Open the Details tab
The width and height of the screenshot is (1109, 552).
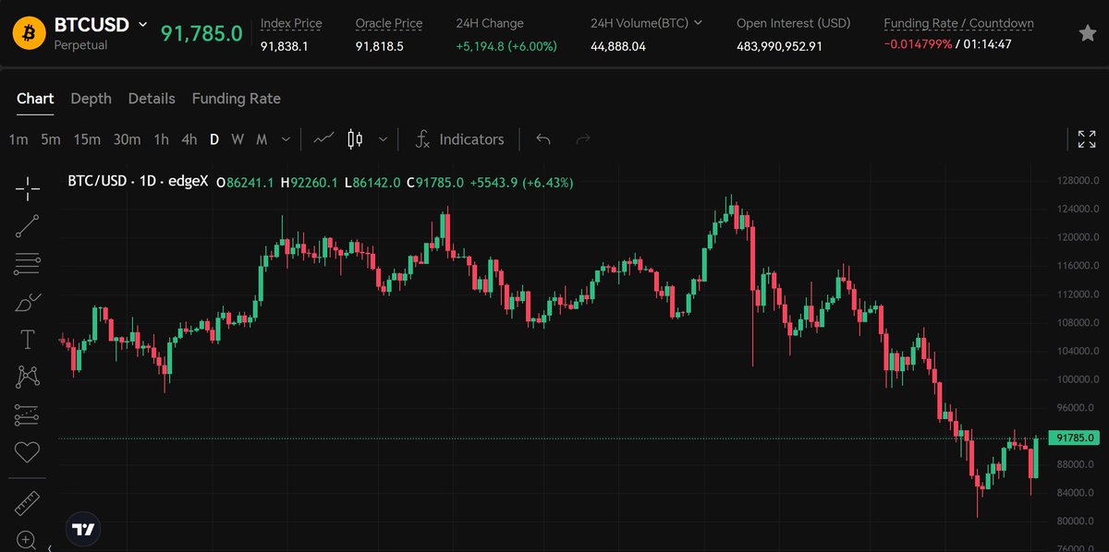pyautogui.click(x=152, y=99)
